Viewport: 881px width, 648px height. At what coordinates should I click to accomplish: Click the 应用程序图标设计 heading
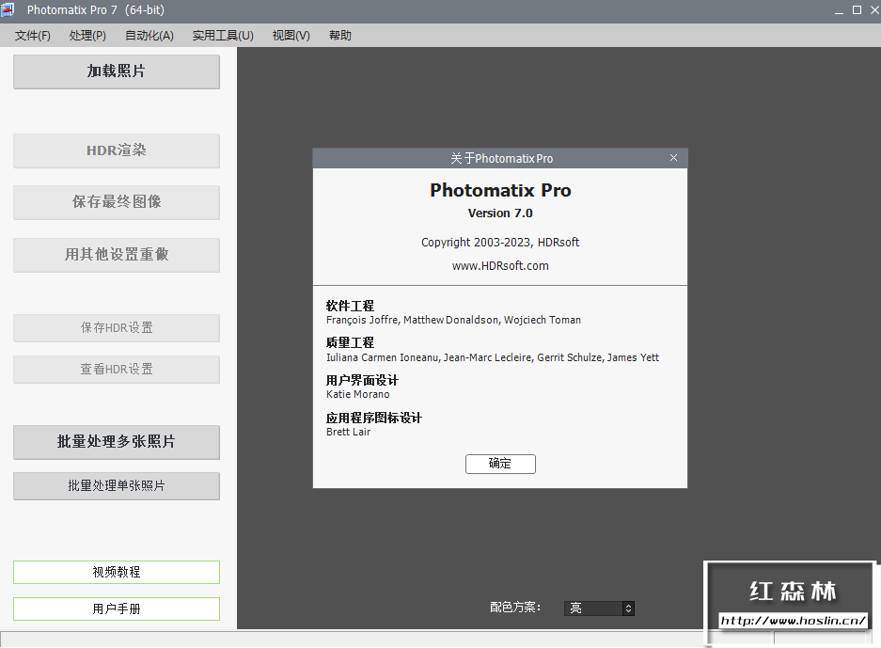[x=374, y=419]
